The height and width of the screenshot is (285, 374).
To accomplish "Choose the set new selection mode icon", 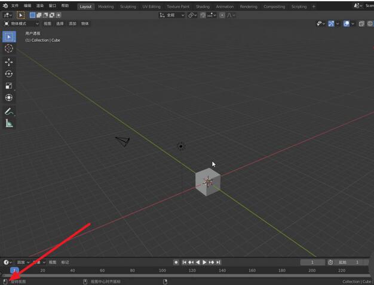I will tap(32, 16).
